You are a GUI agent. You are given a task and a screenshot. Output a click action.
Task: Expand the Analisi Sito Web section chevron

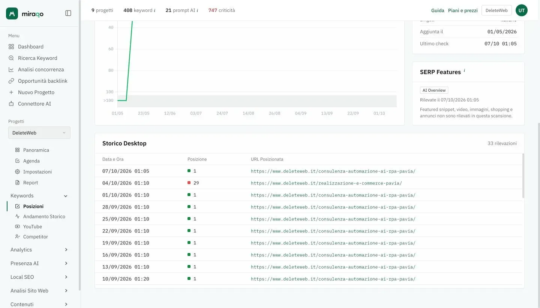(x=66, y=291)
